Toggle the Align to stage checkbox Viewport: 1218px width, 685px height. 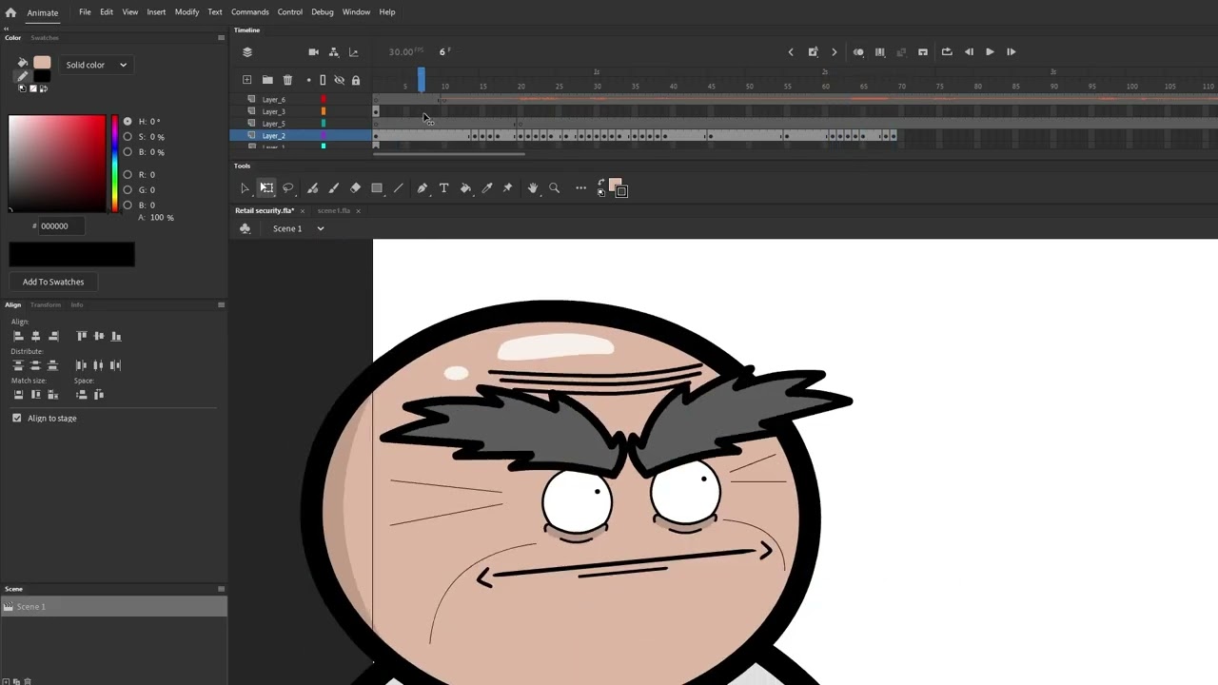[17, 419]
